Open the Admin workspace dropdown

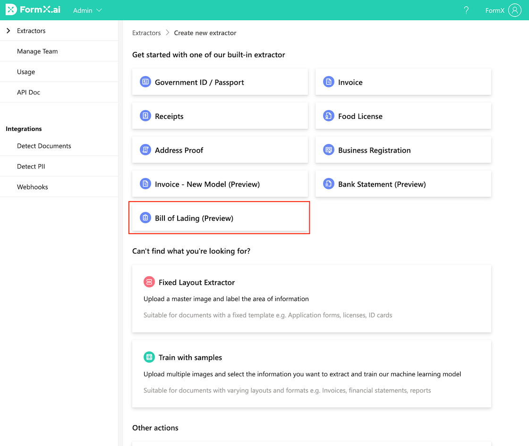click(x=87, y=10)
